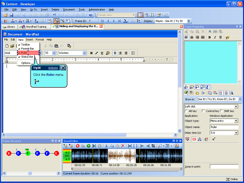Viewport: 244px width, 183px height.
Task: Open the Administration menu
Action: pyautogui.click(x=97, y=10)
